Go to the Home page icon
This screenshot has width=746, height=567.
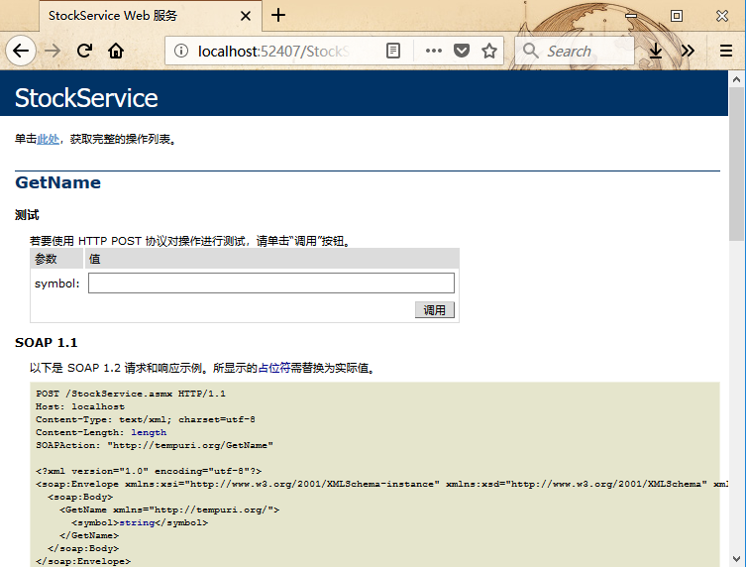tap(116, 51)
